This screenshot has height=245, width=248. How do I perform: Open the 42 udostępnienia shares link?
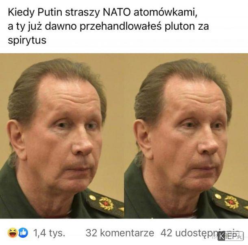point(200,233)
